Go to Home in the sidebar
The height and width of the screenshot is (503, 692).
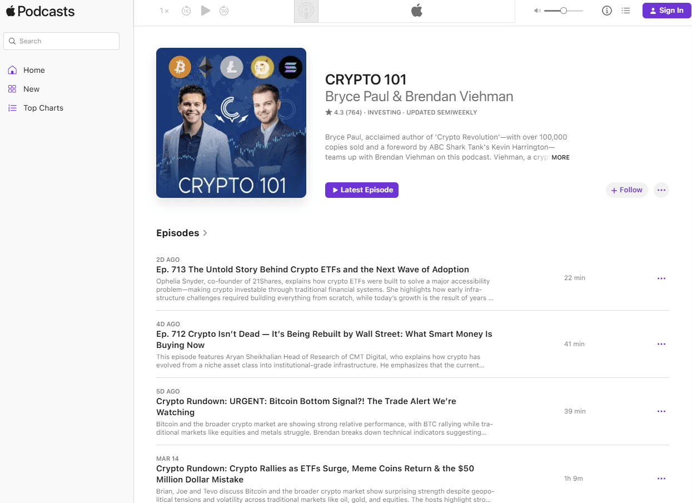pos(34,70)
